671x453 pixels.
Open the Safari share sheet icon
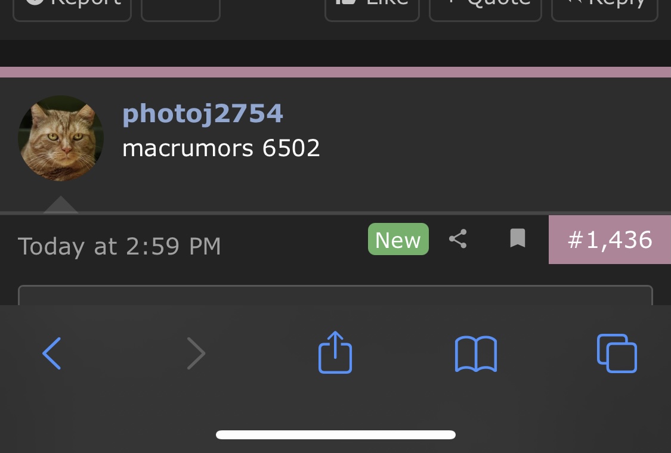click(335, 352)
